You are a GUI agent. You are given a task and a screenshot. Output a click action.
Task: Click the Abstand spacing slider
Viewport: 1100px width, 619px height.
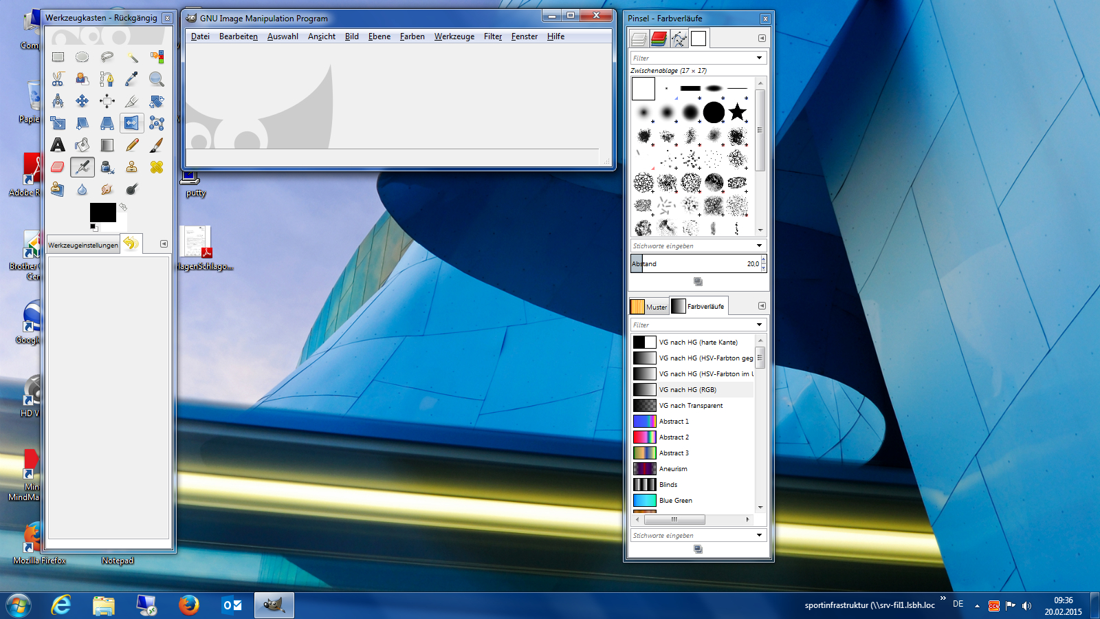(x=695, y=263)
